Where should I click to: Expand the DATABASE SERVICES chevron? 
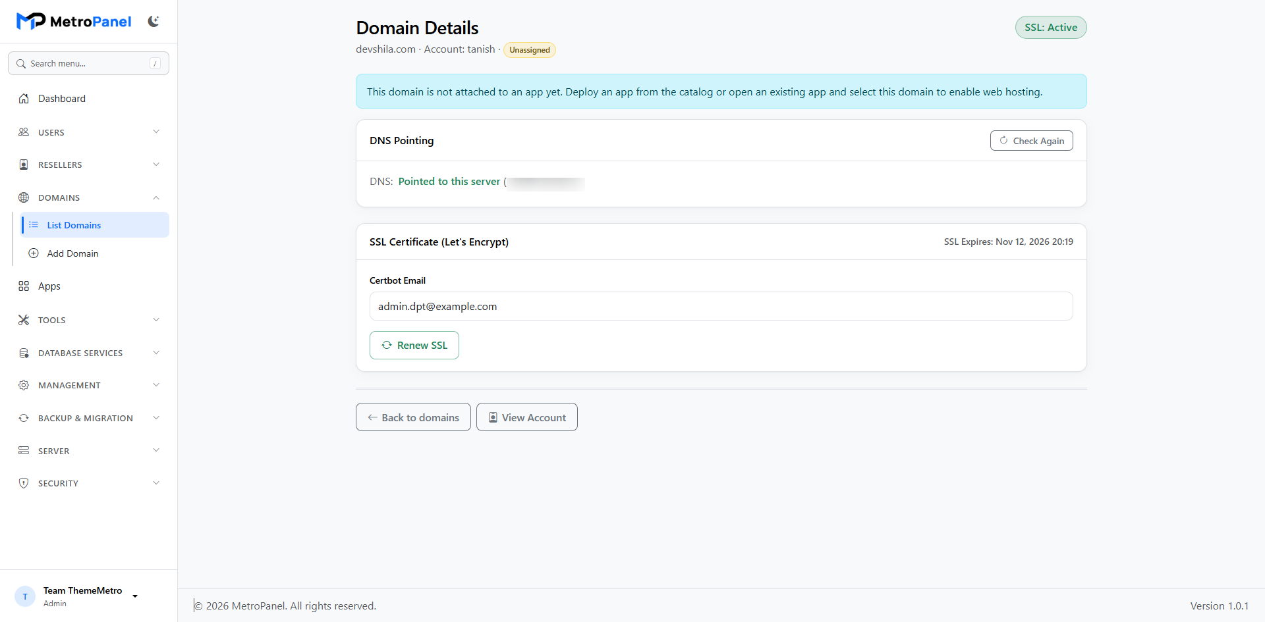[156, 353]
